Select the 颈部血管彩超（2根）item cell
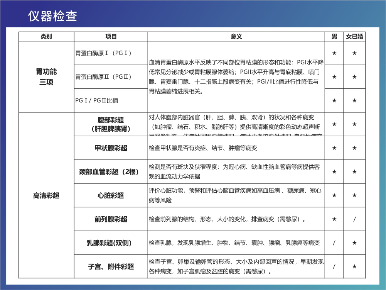This screenshot has height=290, width=386. pos(111,171)
